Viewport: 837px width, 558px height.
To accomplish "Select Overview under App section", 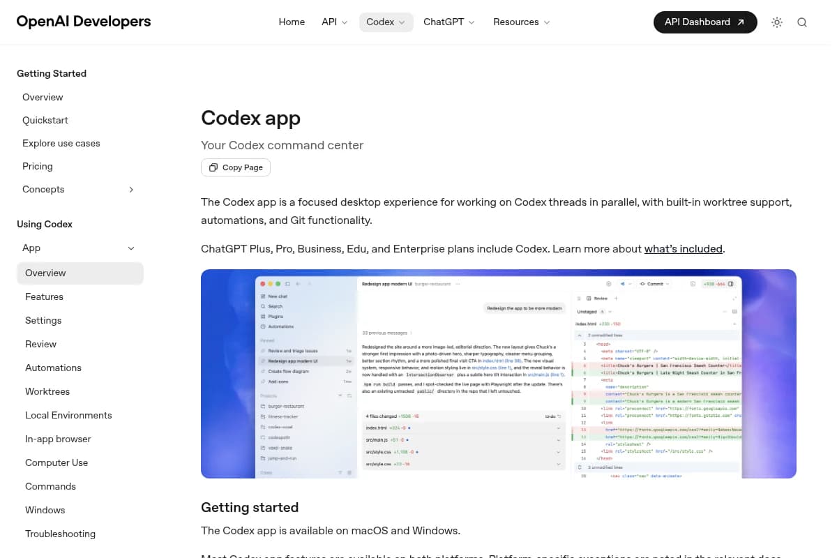I will (80, 273).
